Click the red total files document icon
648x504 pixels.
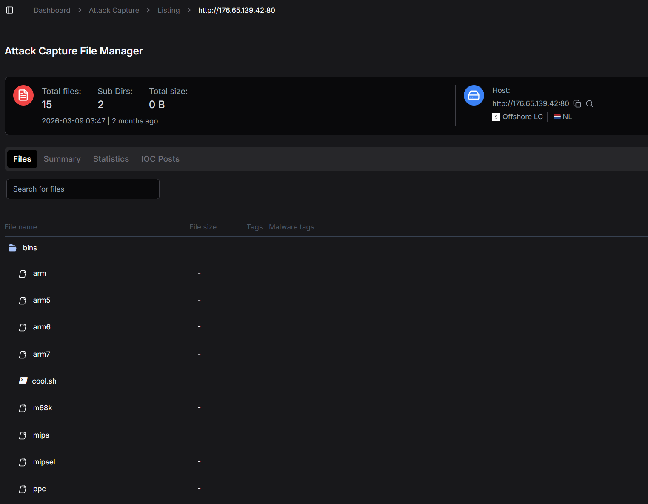[x=23, y=95]
